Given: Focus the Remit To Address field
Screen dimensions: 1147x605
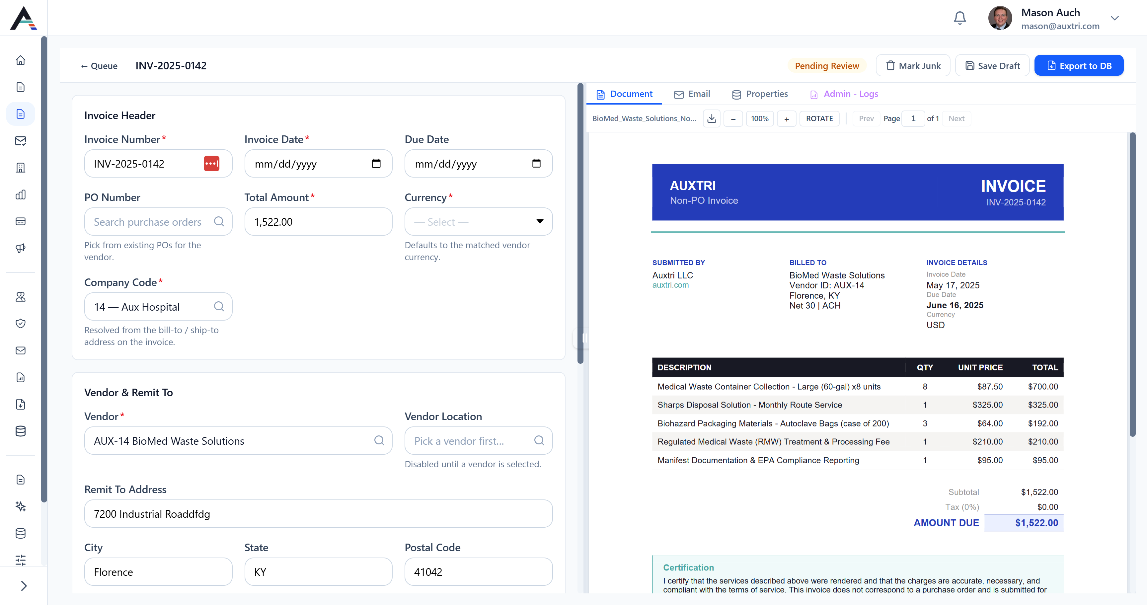Looking at the screenshot, I should tap(318, 514).
